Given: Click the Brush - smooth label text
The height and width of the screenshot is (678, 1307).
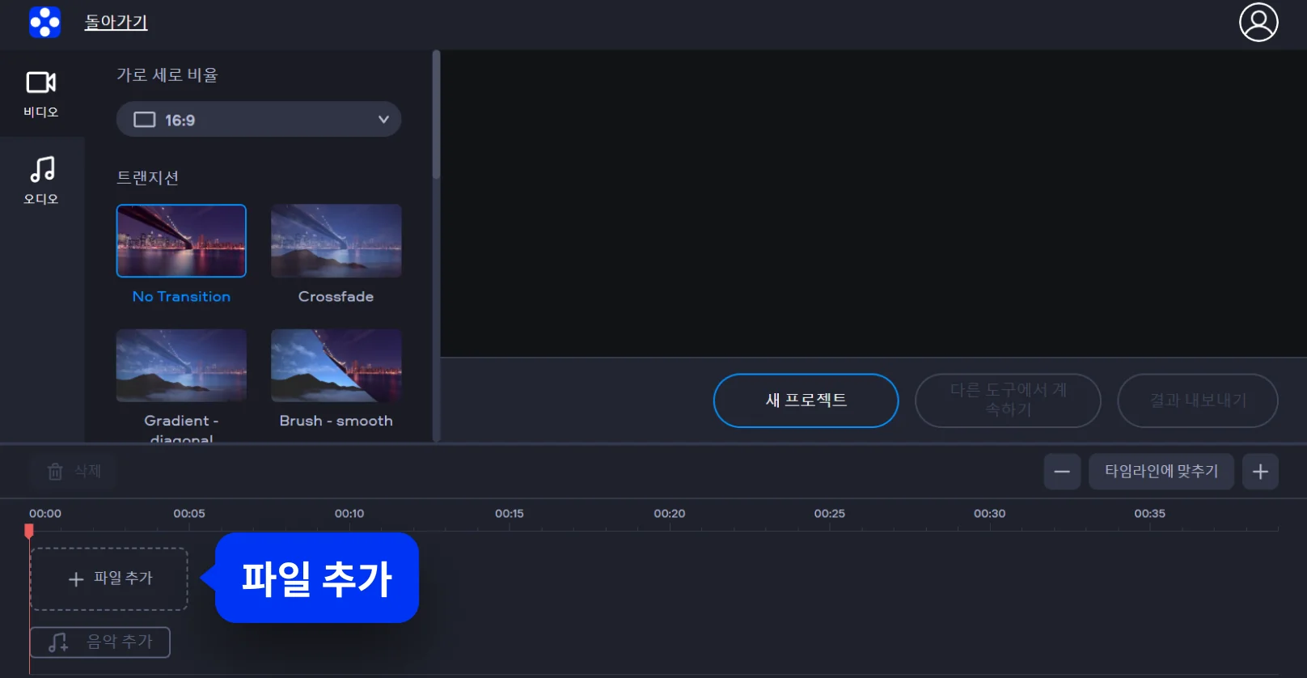Looking at the screenshot, I should point(336,421).
